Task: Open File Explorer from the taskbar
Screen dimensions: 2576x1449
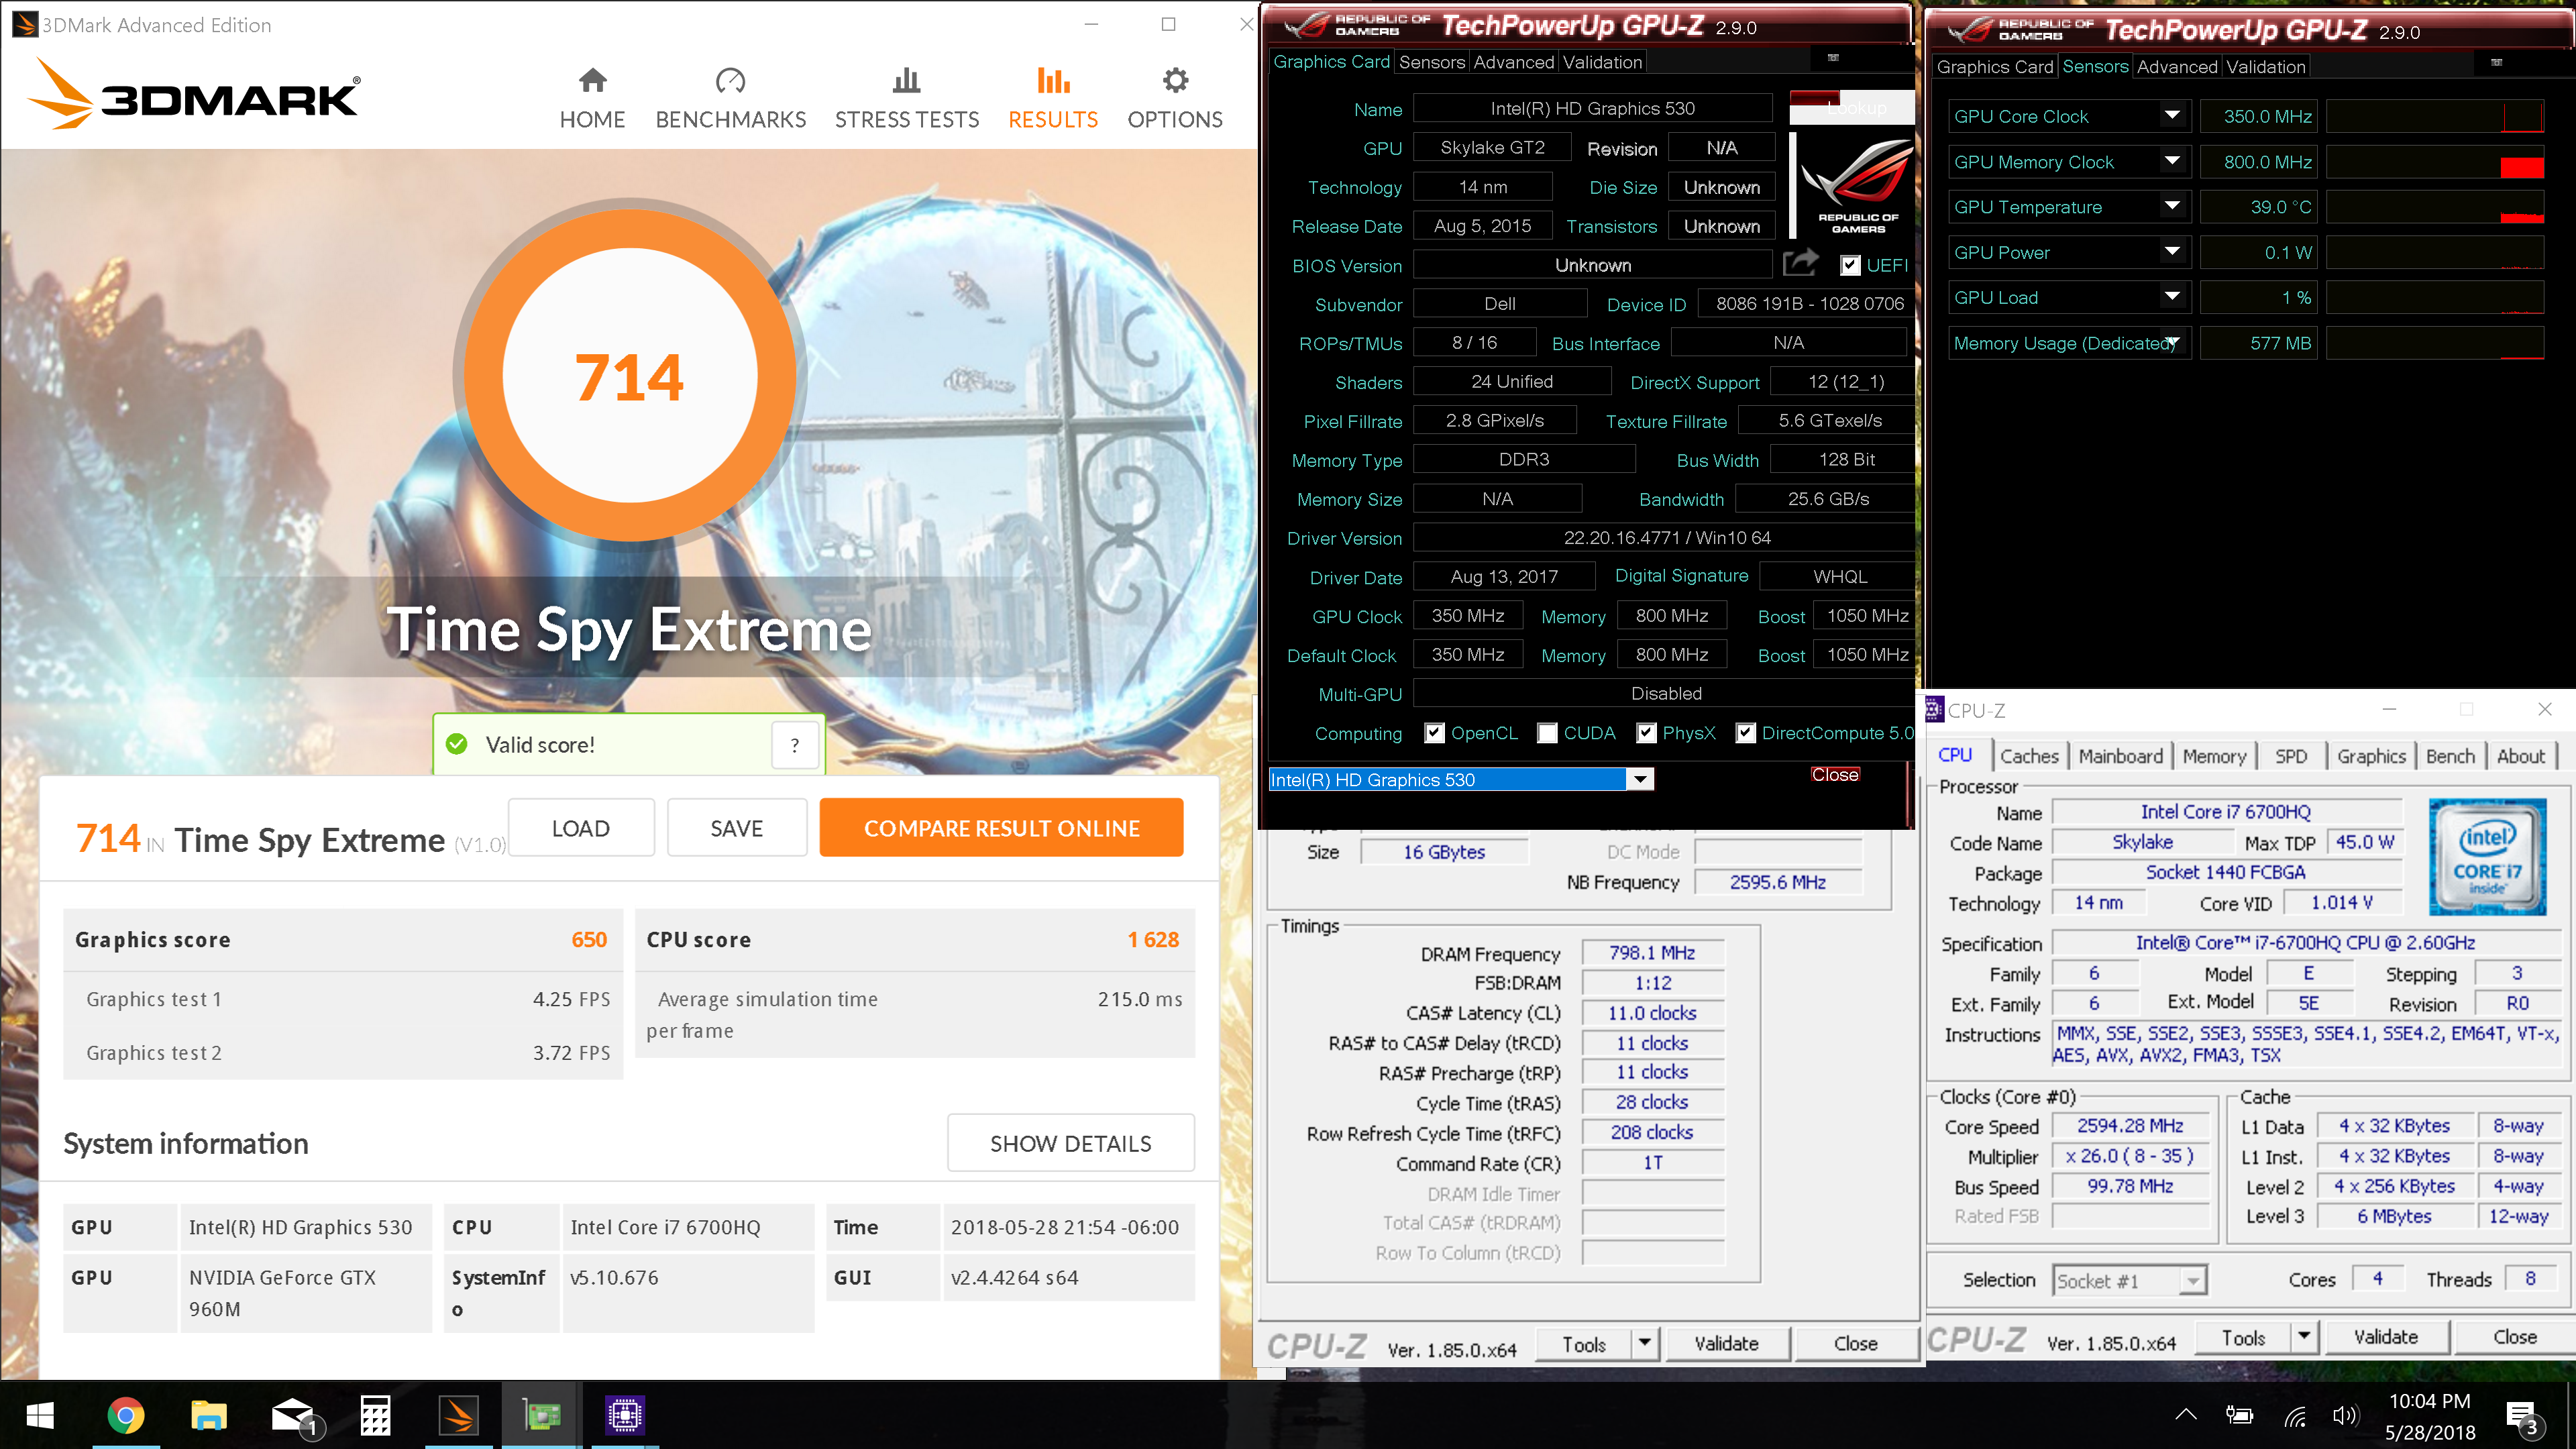Action: (209, 1415)
